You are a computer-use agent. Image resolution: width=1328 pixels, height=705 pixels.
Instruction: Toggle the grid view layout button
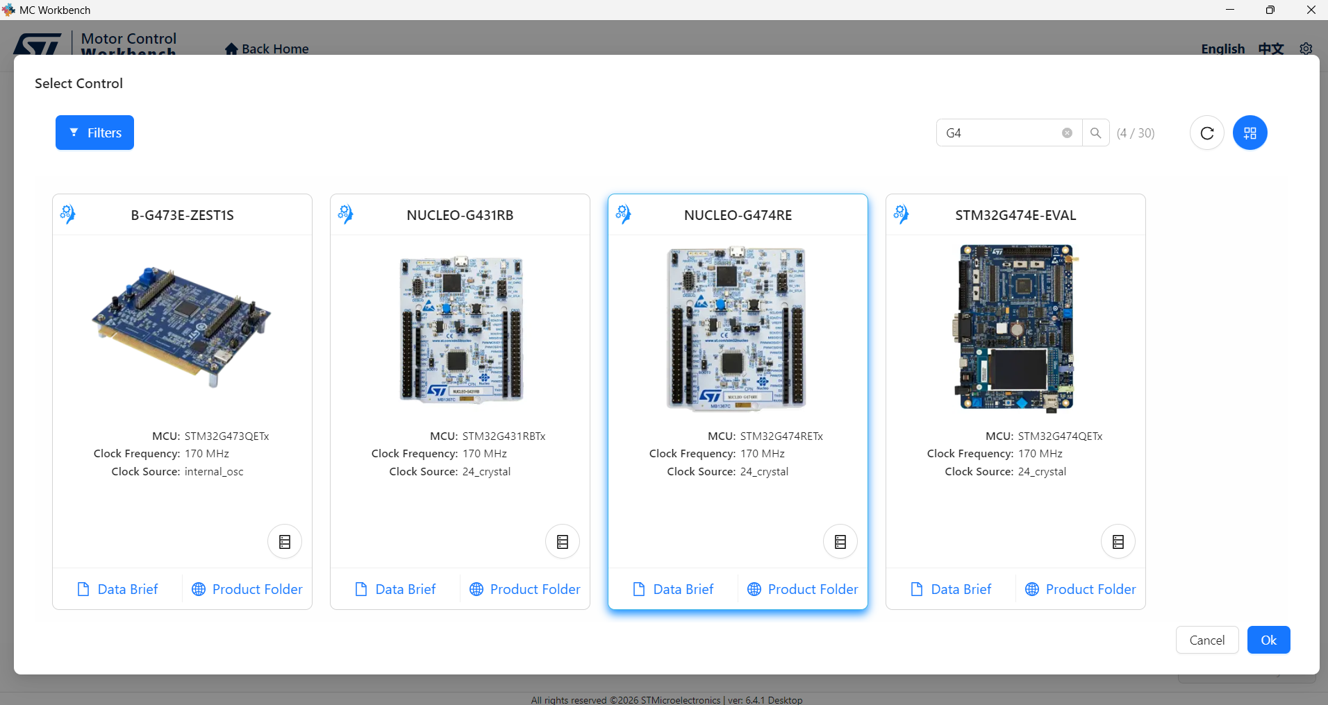tap(1250, 133)
